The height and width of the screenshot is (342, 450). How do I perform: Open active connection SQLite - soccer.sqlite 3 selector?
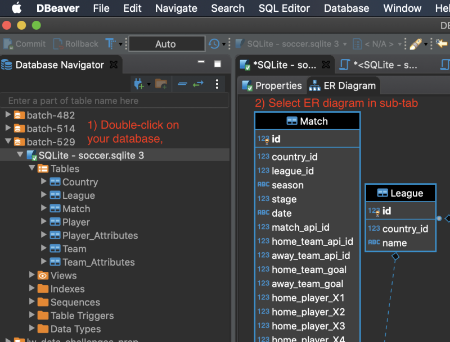[x=291, y=44]
